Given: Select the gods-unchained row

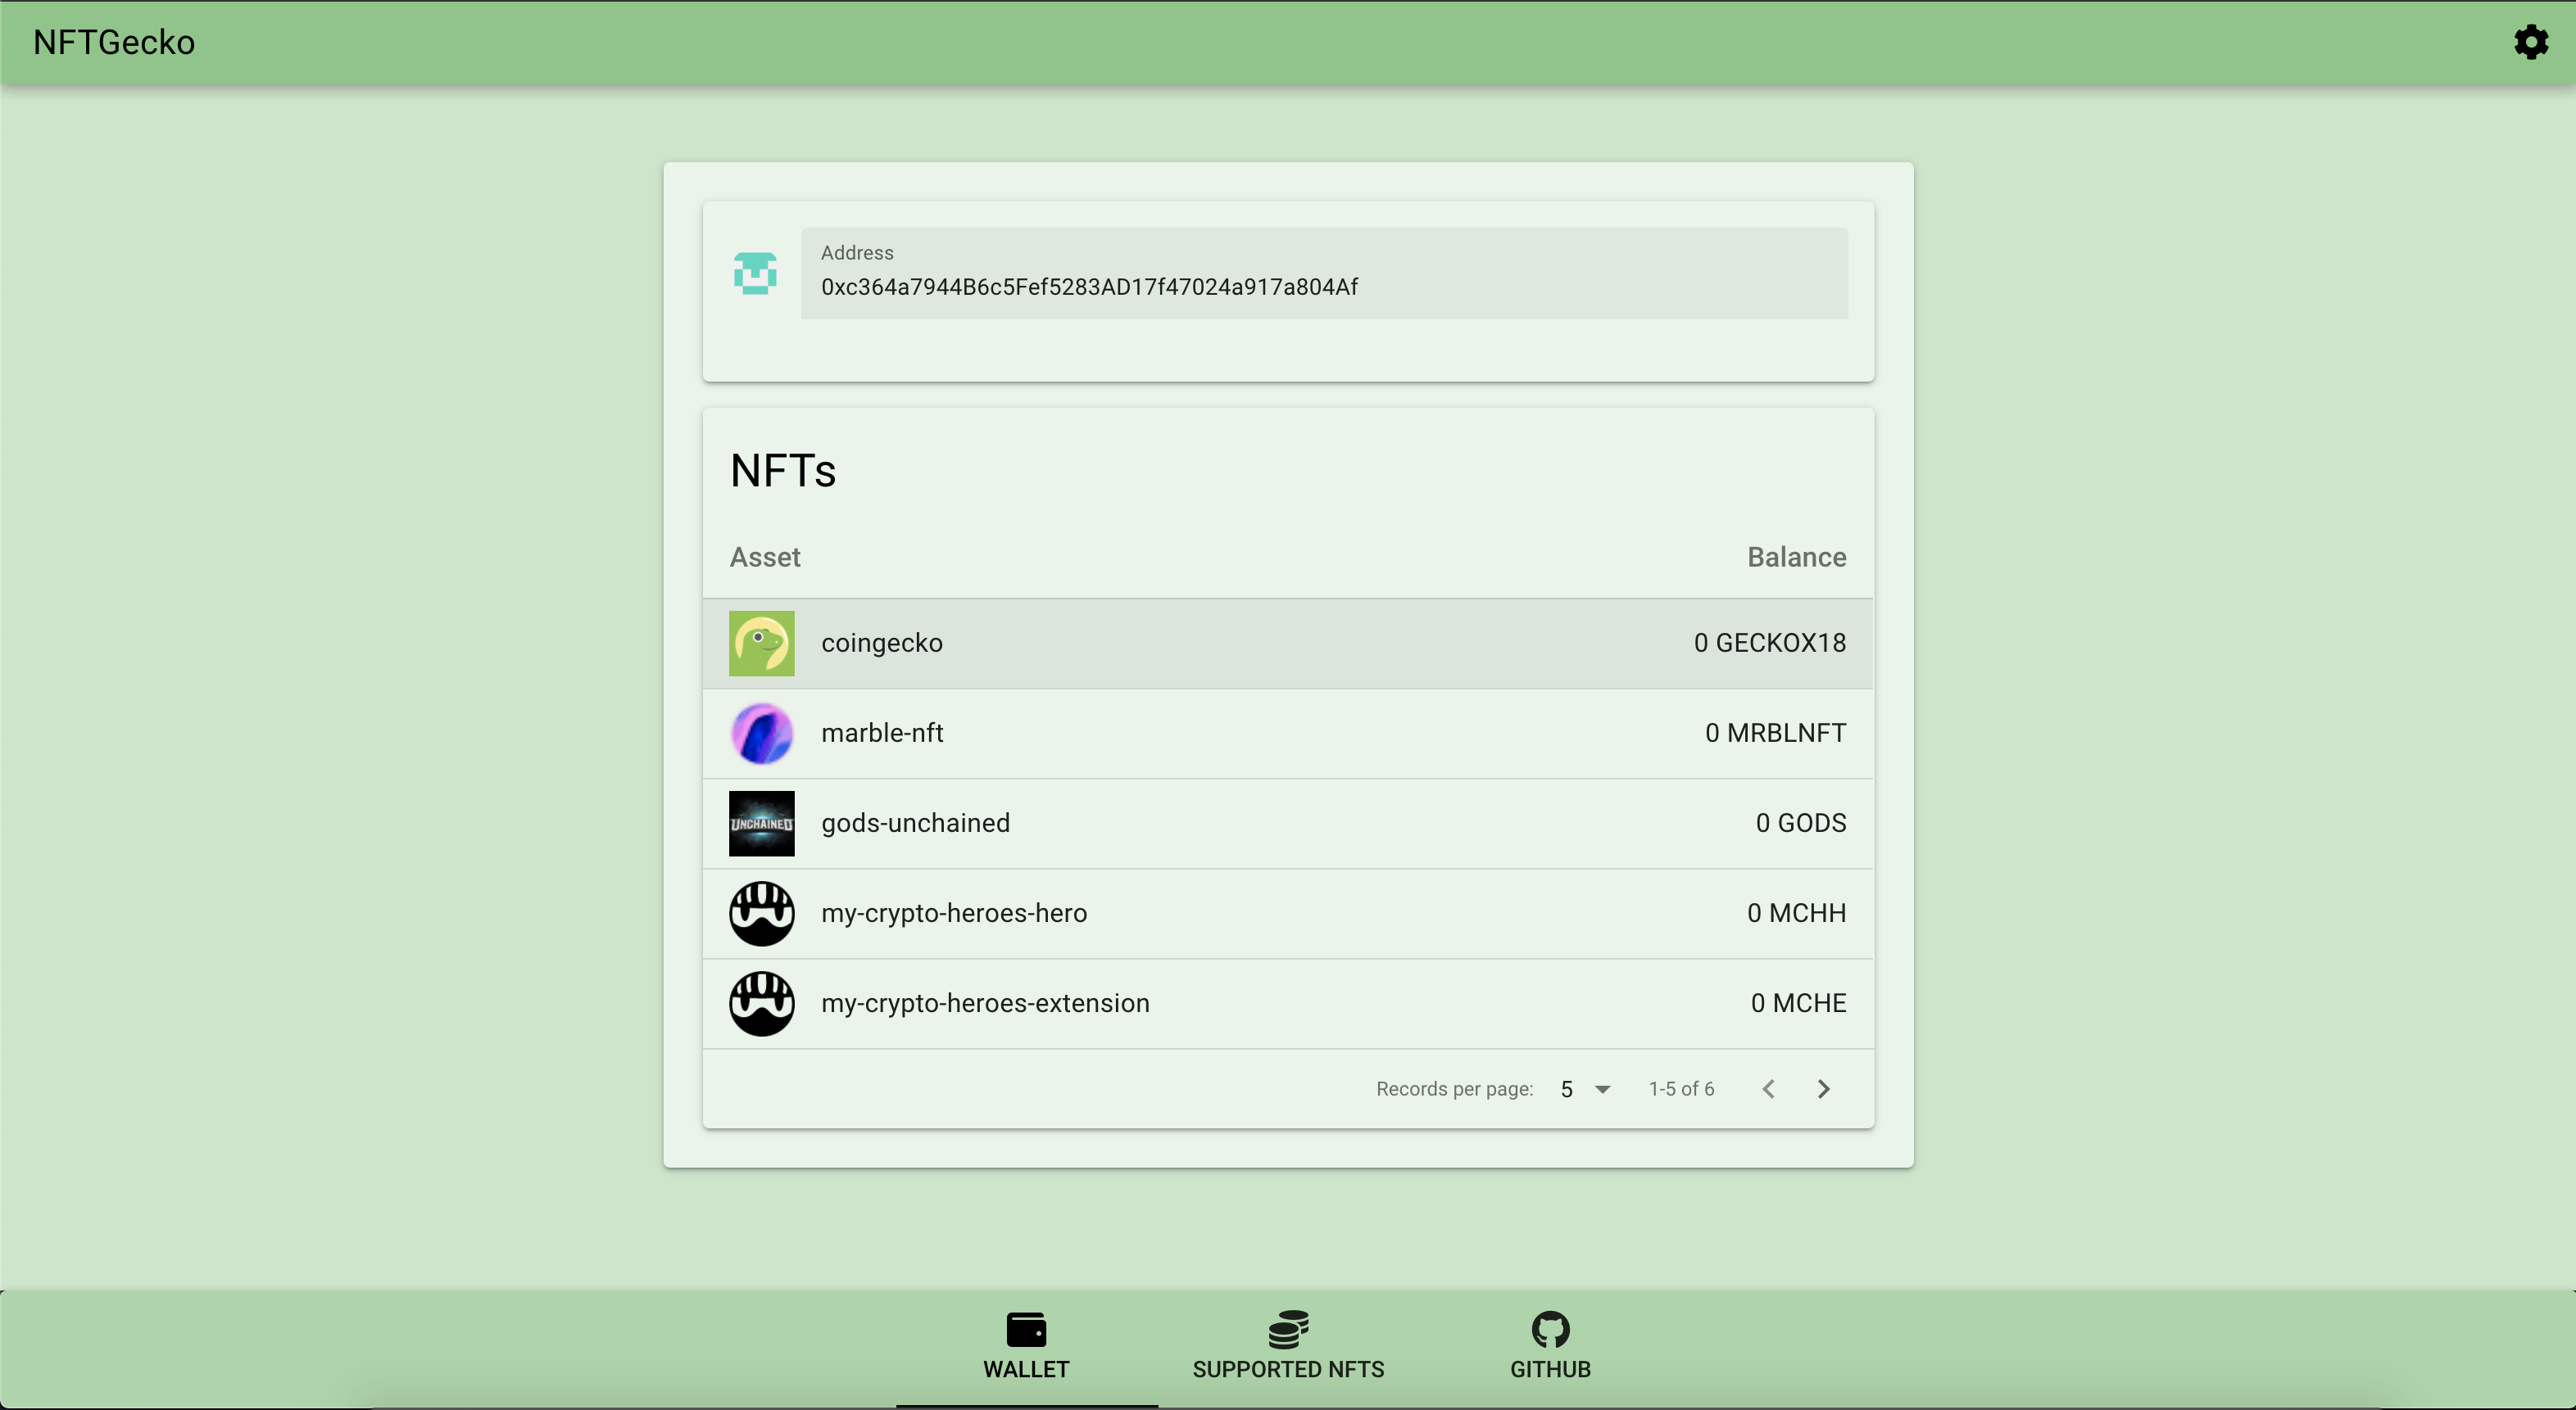Looking at the screenshot, I should [x=1288, y=824].
